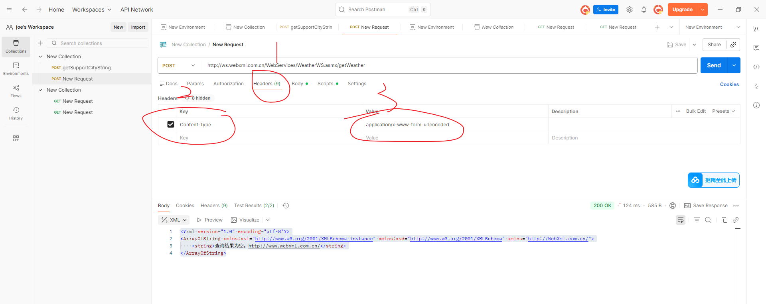Open the hamburger menu icon

(9, 10)
